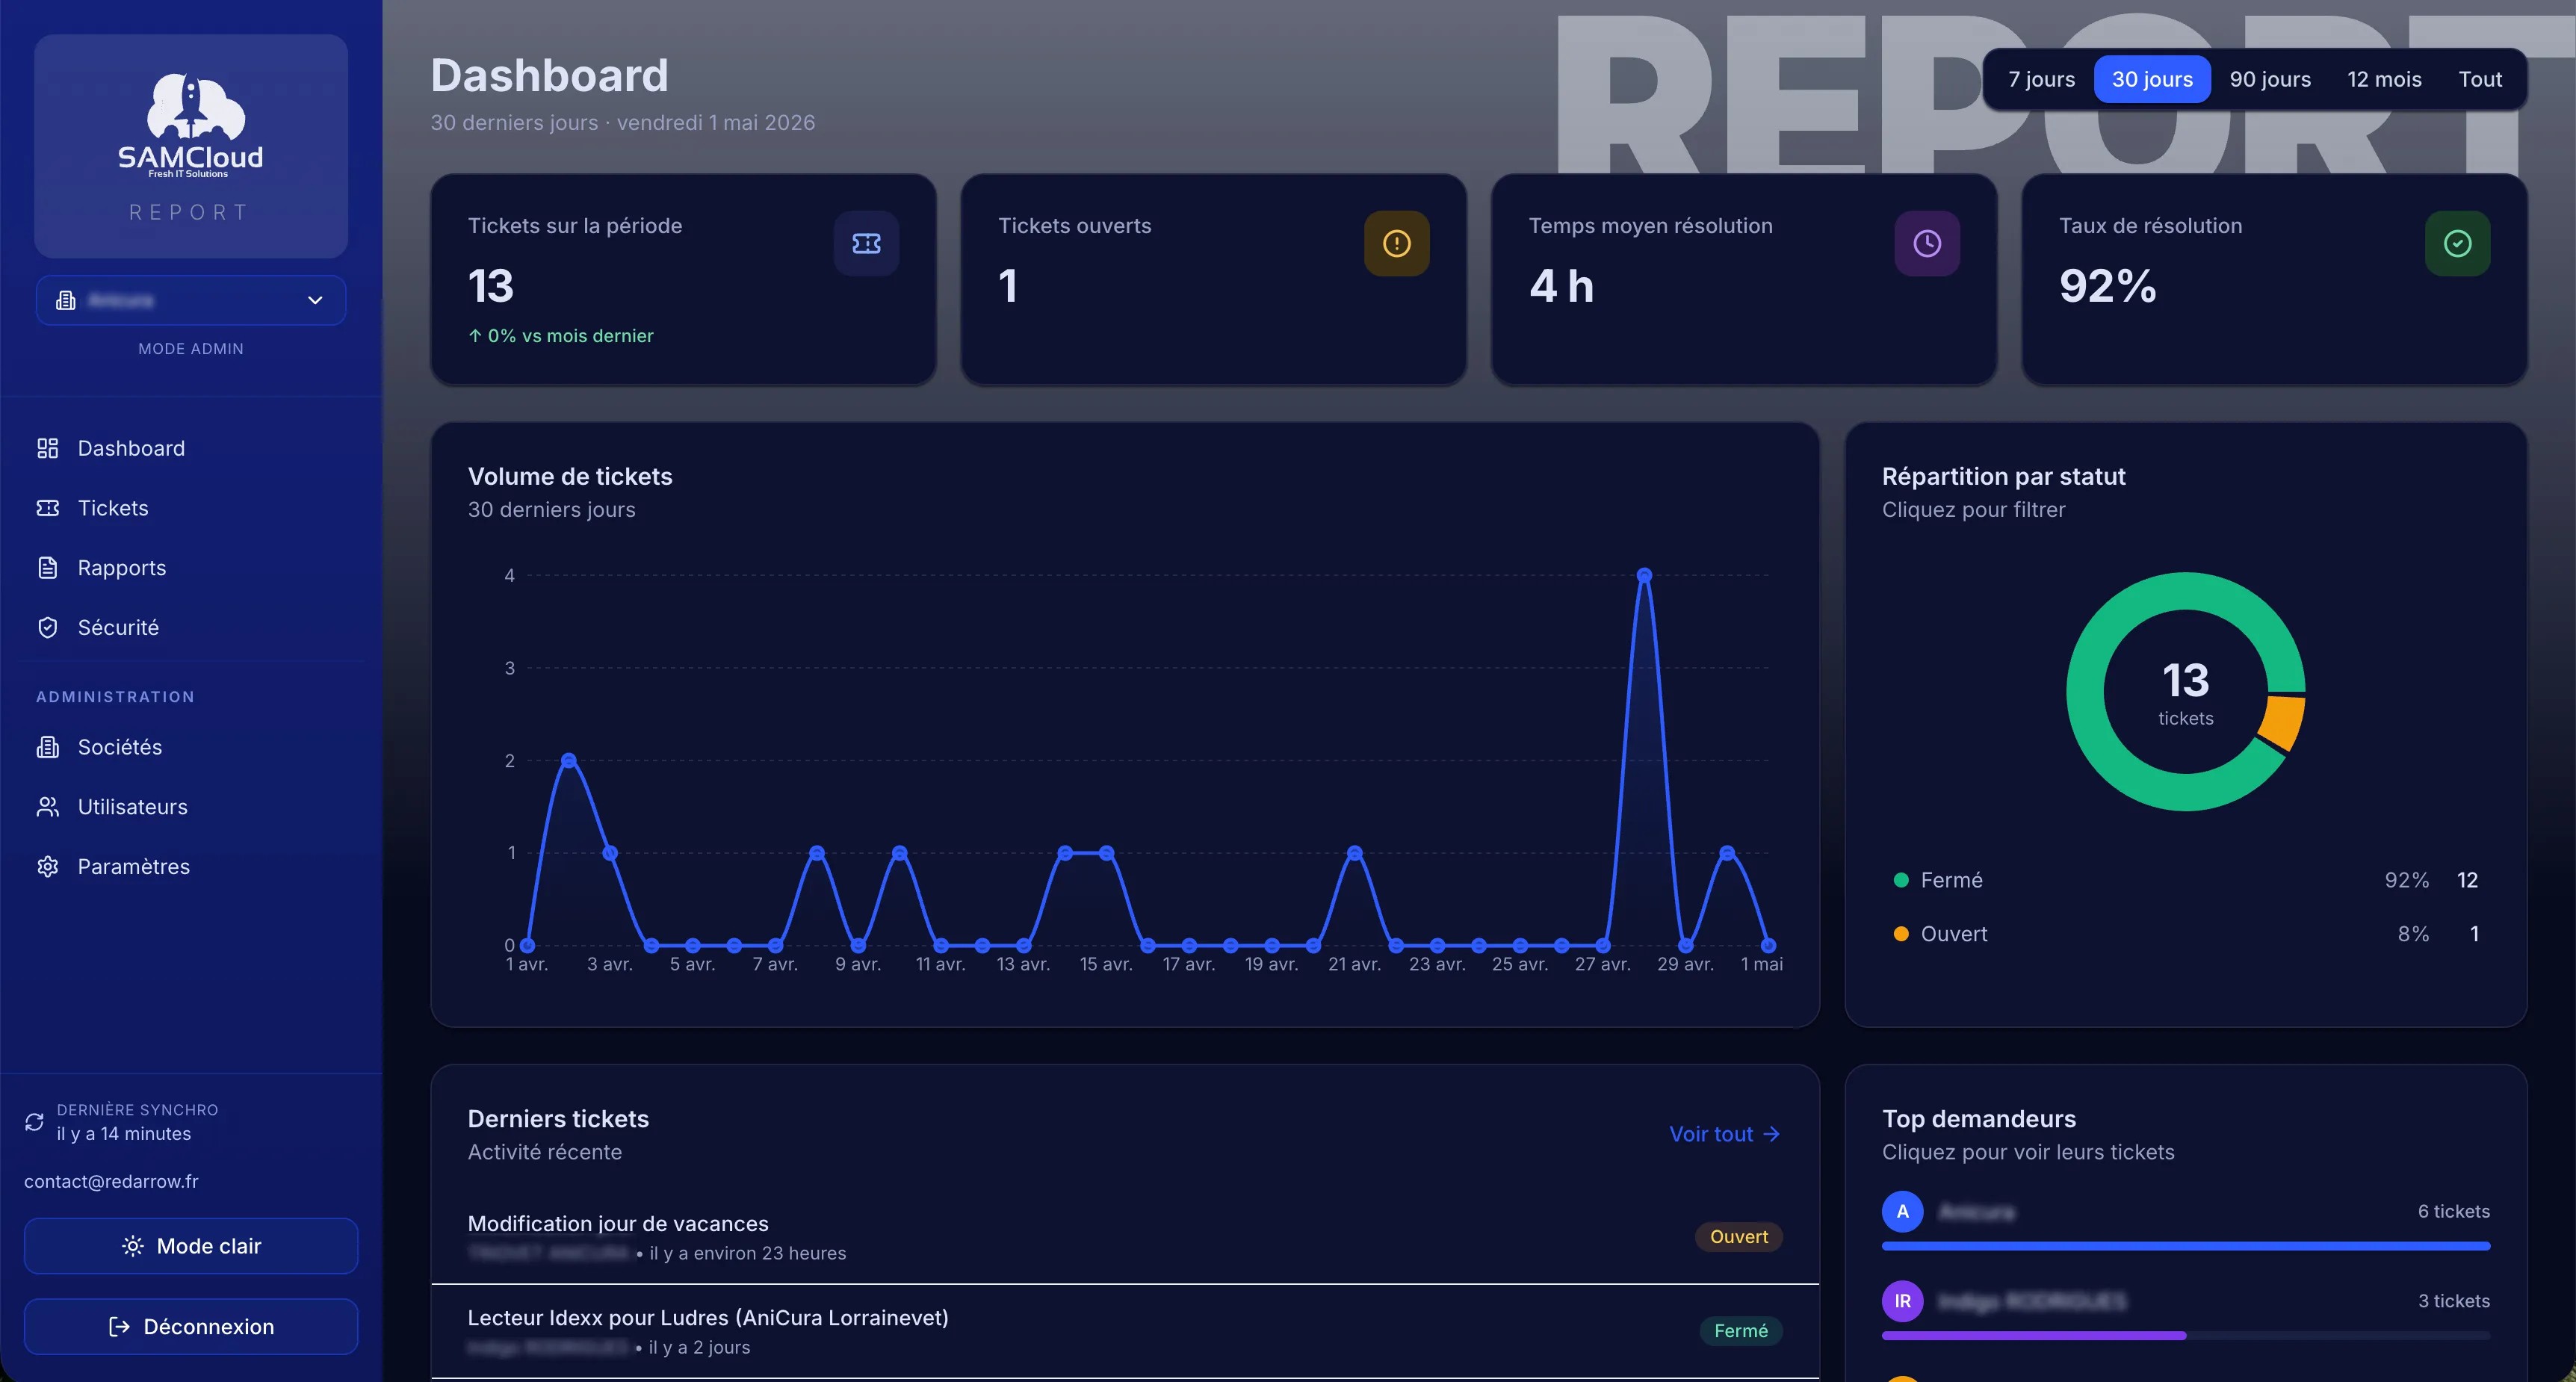Click the sun icon in Mode clair button
Viewport: 2576px width, 1382px height.
(132, 1246)
